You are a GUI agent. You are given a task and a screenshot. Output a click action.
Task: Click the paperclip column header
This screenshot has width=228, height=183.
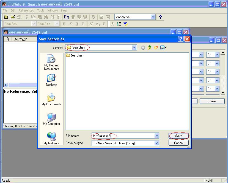pyautogui.click(x=8, y=39)
